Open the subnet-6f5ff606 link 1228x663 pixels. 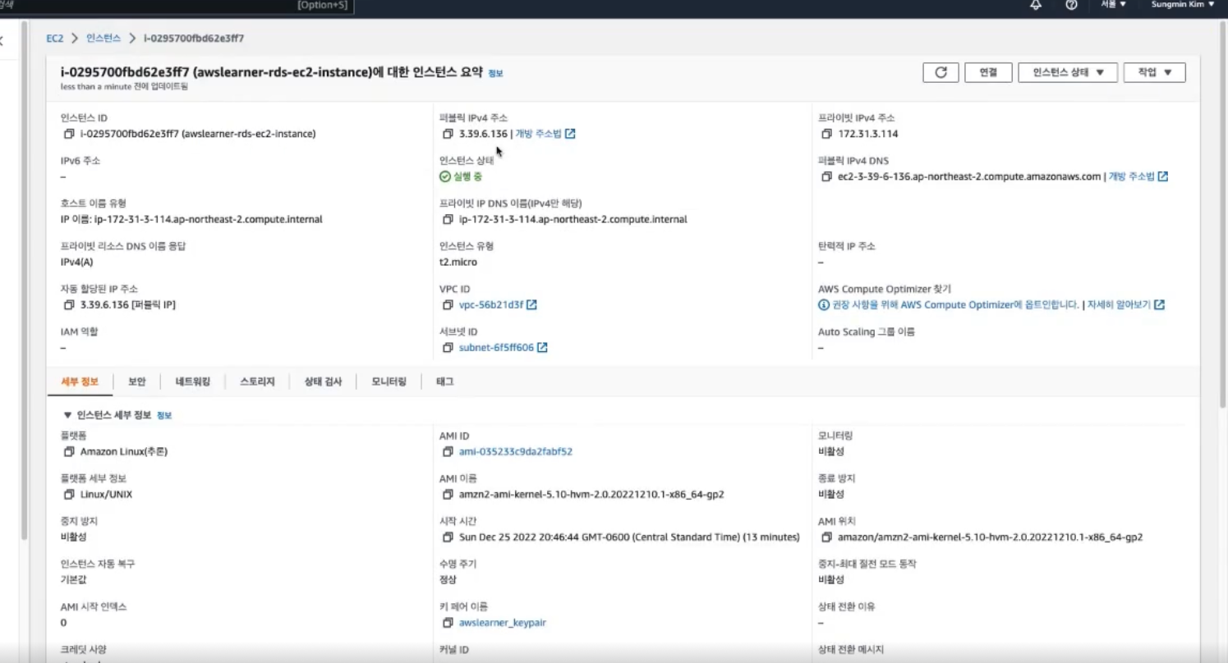coord(496,347)
